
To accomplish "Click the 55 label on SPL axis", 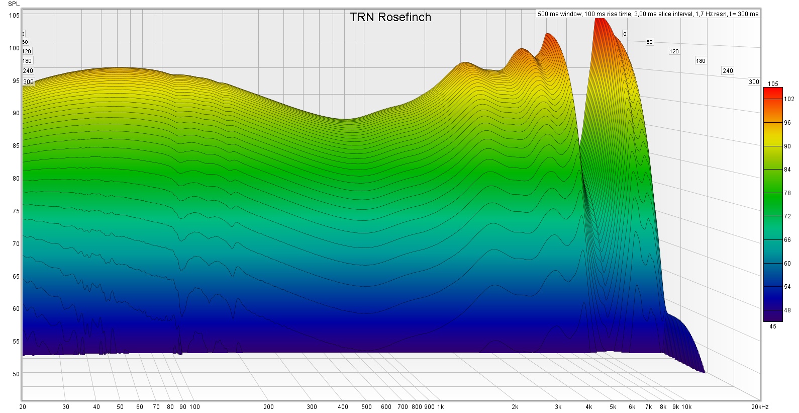I will tap(16, 342).
